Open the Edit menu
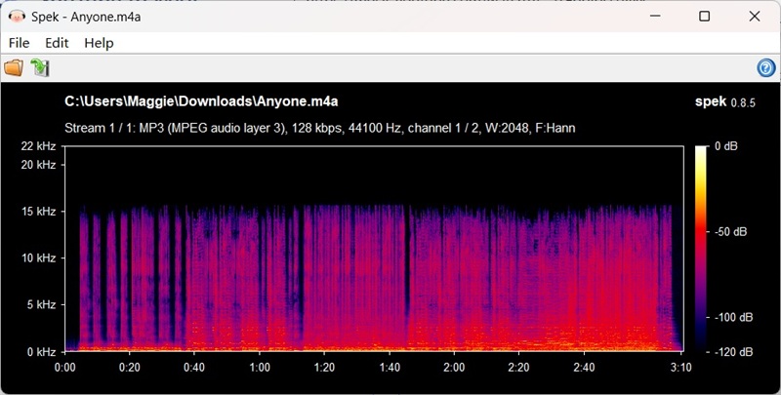The image size is (781, 395). coord(57,43)
